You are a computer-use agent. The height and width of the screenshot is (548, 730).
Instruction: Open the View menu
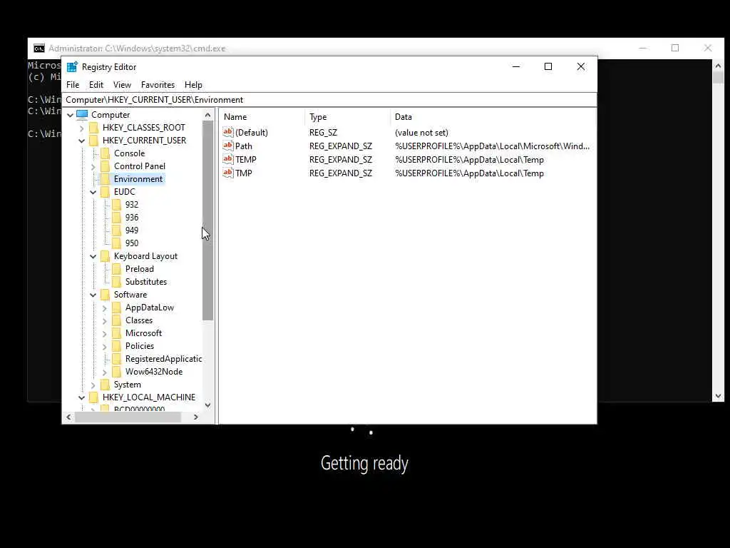[x=122, y=85]
